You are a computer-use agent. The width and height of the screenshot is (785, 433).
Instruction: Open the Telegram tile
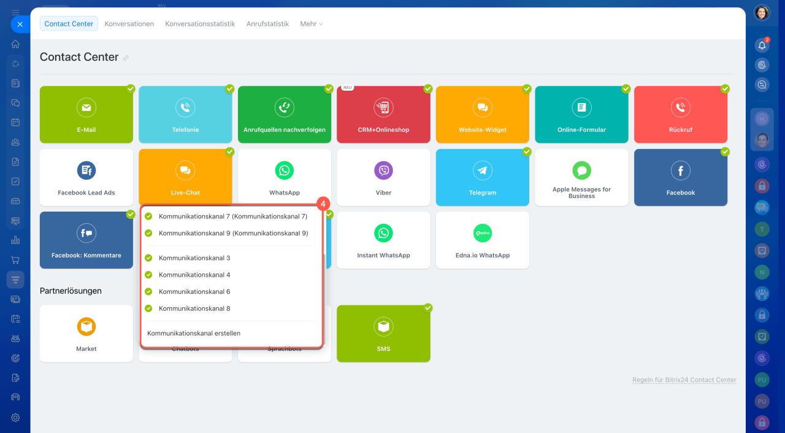[x=483, y=177]
